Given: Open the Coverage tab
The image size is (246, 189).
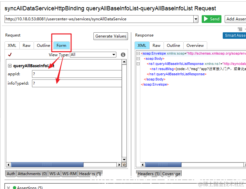Looking at the screenshot, I should tap(171, 173).
